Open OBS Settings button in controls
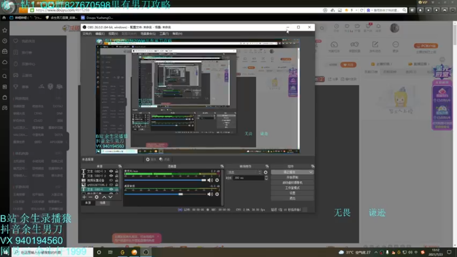The image size is (457, 257). [292, 193]
